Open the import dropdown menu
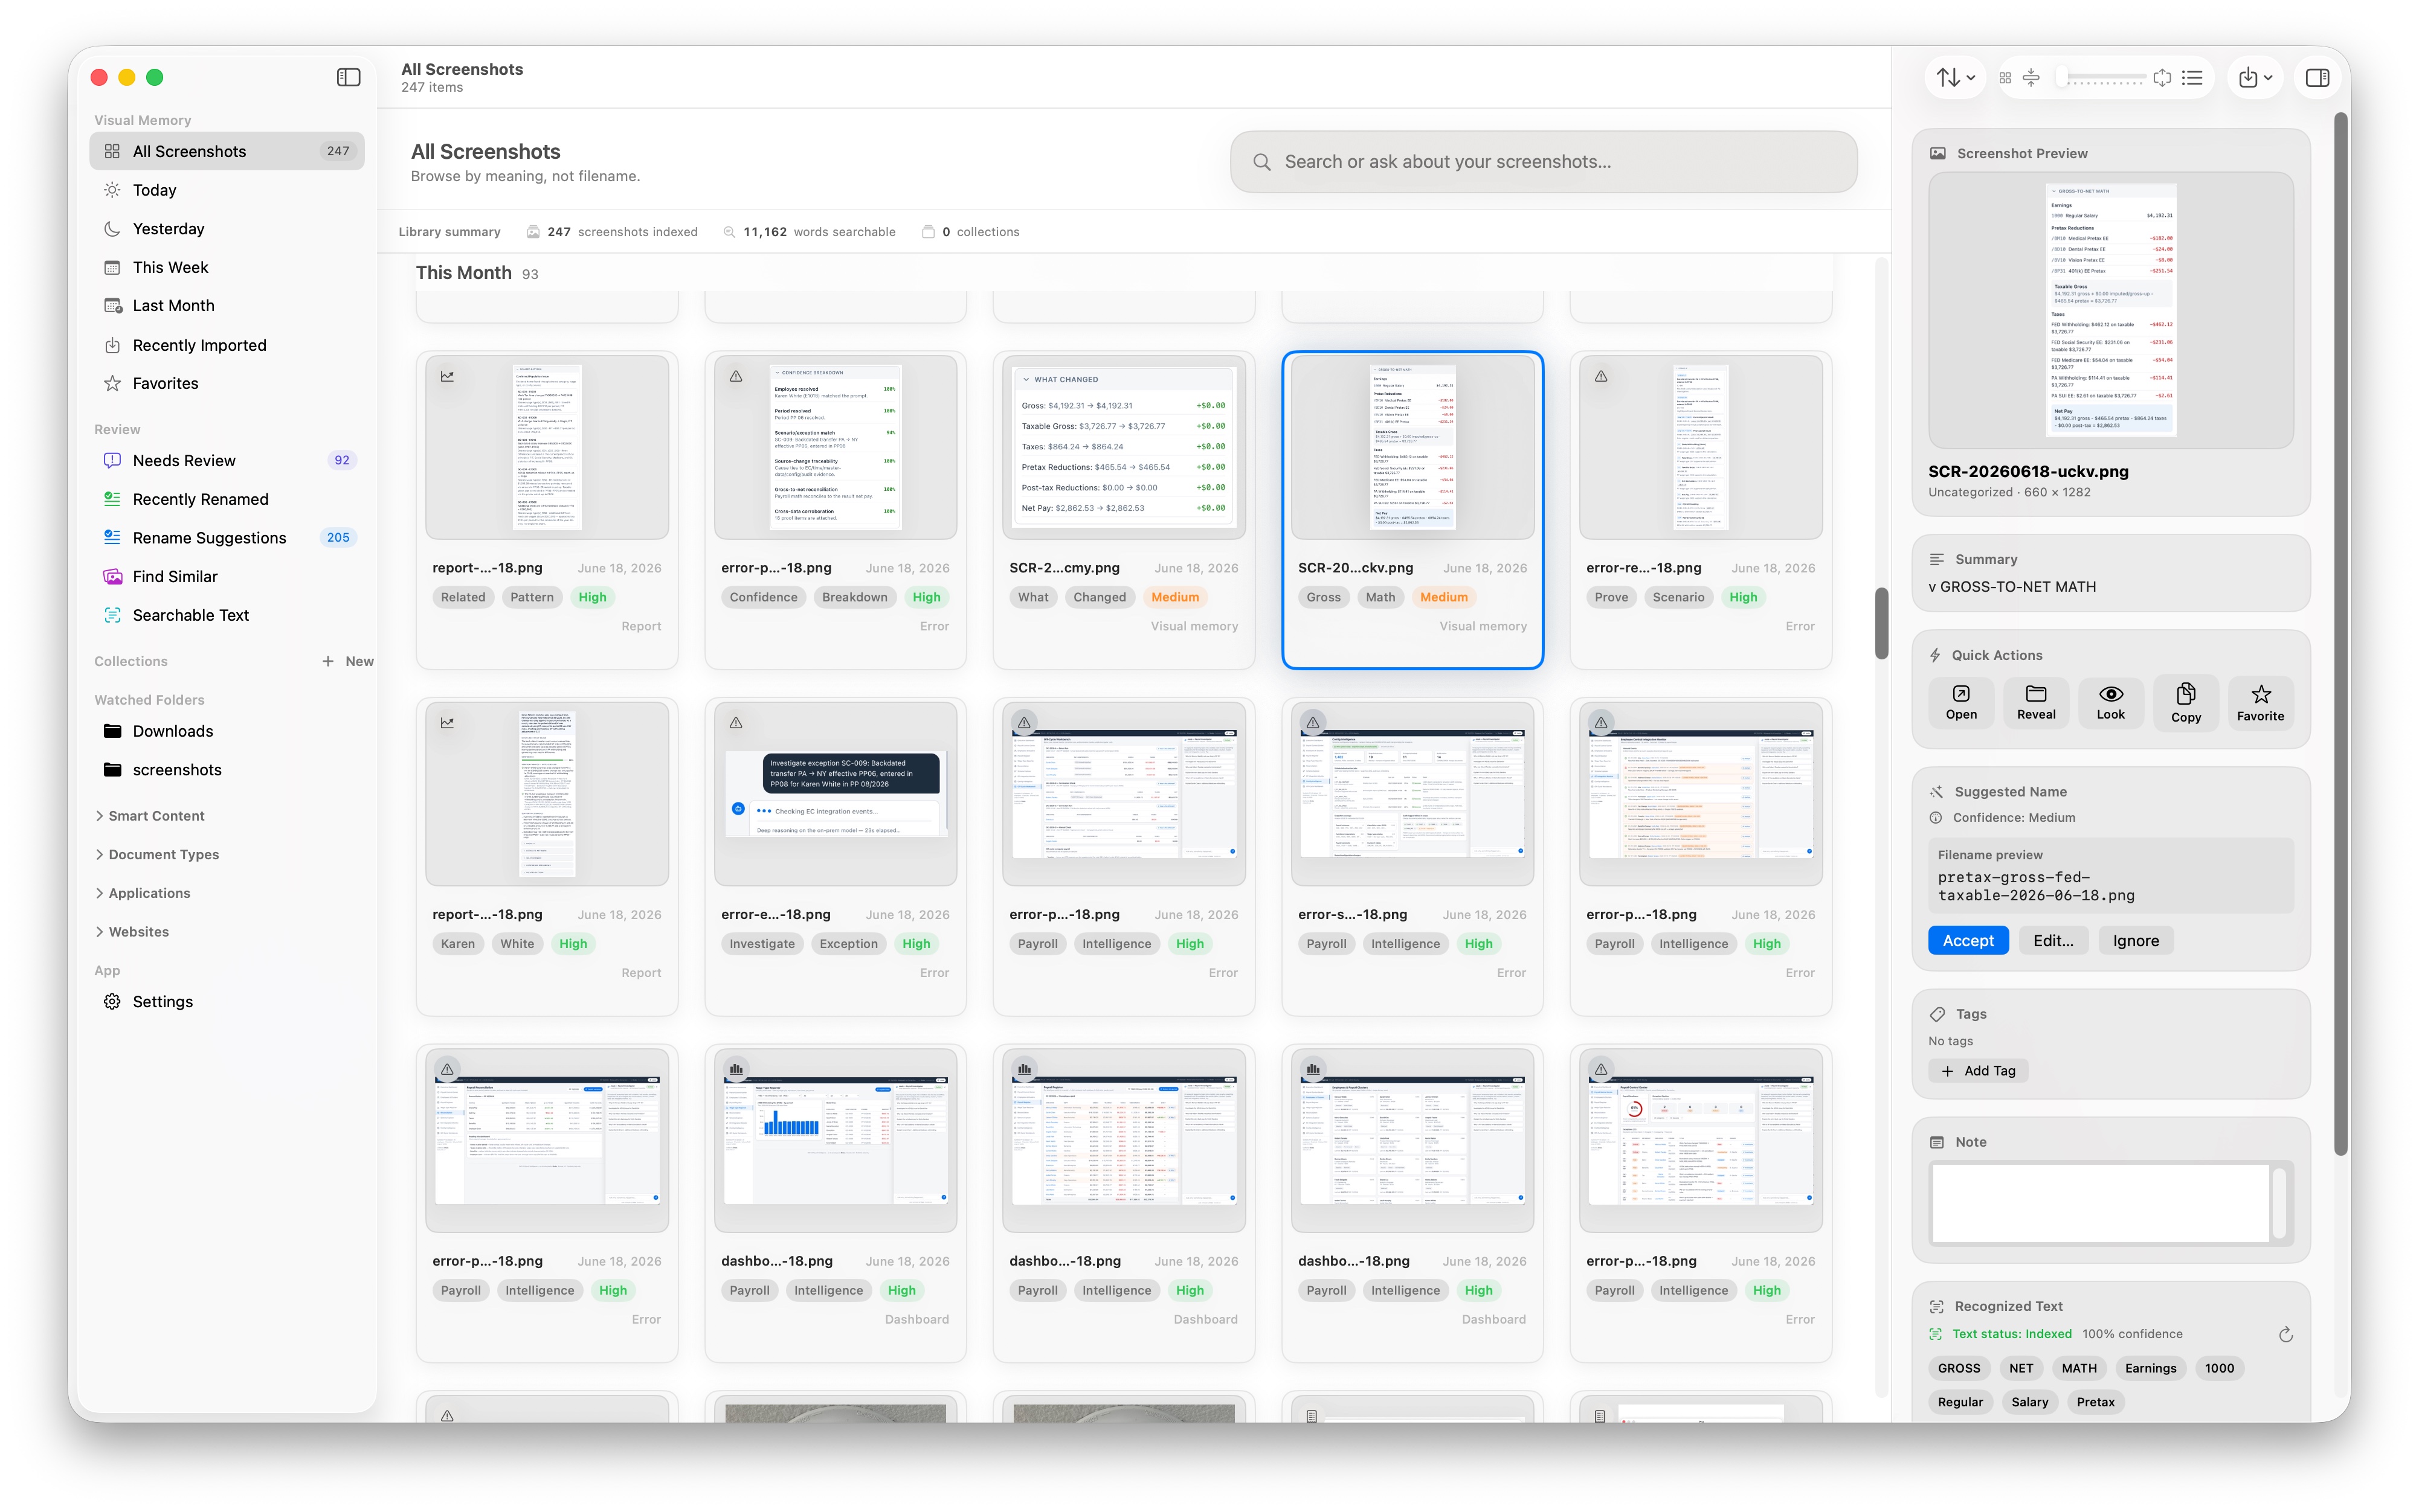2419x1512 pixels. (x=2255, y=77)
